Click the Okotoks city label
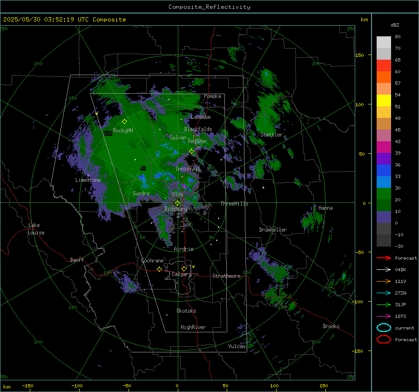The height and width of the screenshot is (392, 419). coord(186,311)
